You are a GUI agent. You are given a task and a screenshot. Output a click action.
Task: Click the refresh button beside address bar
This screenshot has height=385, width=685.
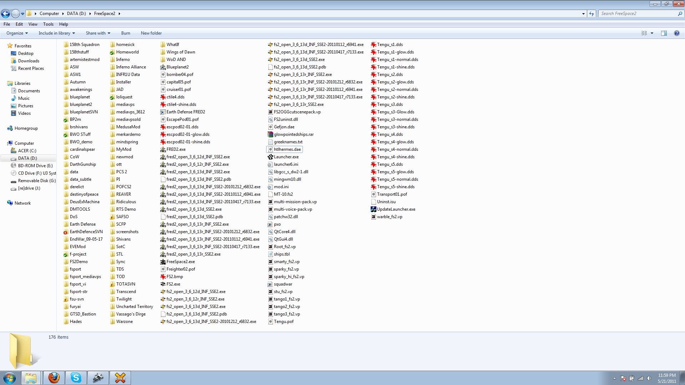point(592,14)
